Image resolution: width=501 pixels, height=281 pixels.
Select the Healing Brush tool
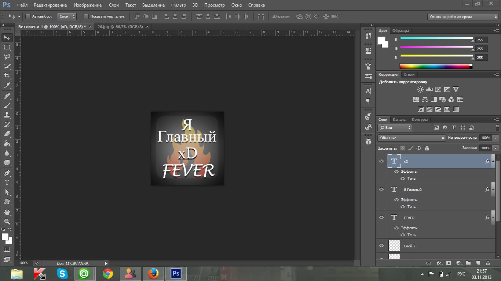click(x=7, y=96)
